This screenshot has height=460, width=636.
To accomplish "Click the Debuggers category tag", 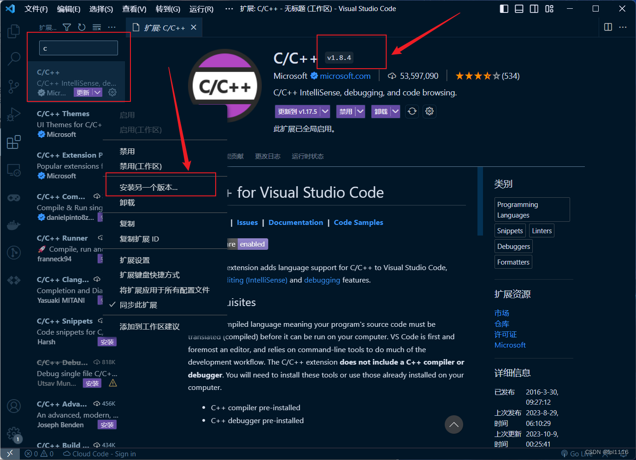I will click(513, 247).
